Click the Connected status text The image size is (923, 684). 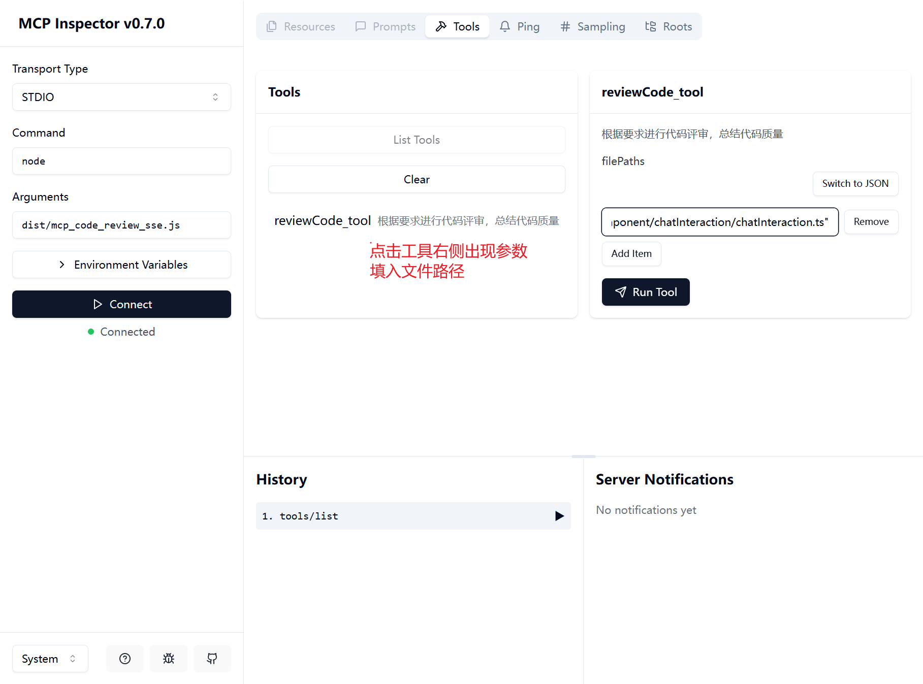[x=128, y=332]
